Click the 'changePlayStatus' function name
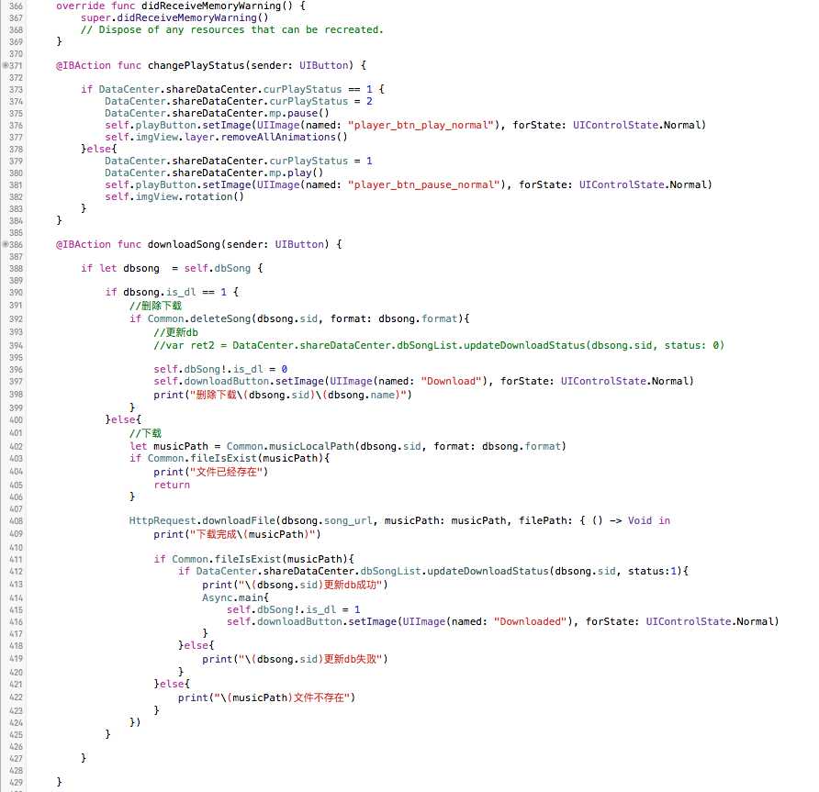 point(196,66)
